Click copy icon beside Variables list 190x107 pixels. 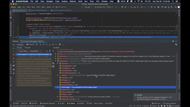pyautogui.click(x=53, y=63)
